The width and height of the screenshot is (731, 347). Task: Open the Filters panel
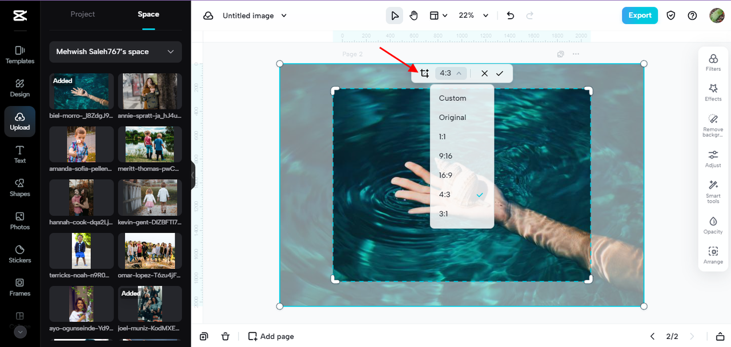(713, 62)
